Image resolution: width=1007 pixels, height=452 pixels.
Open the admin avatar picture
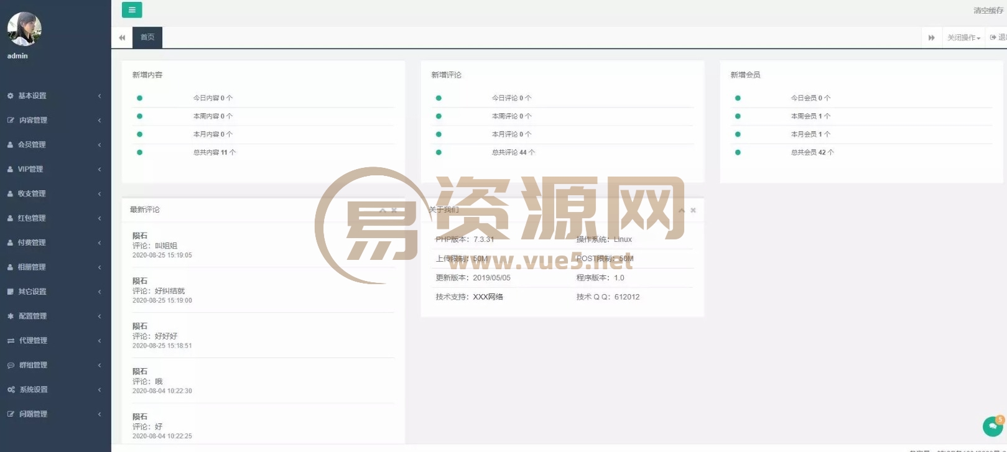point(24,29)
